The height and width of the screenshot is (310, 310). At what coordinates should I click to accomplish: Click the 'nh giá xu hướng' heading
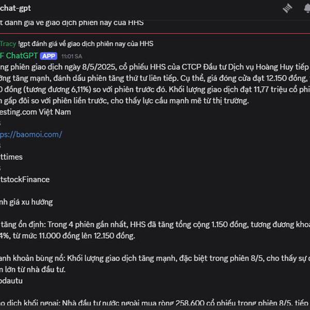click(26, 202)
